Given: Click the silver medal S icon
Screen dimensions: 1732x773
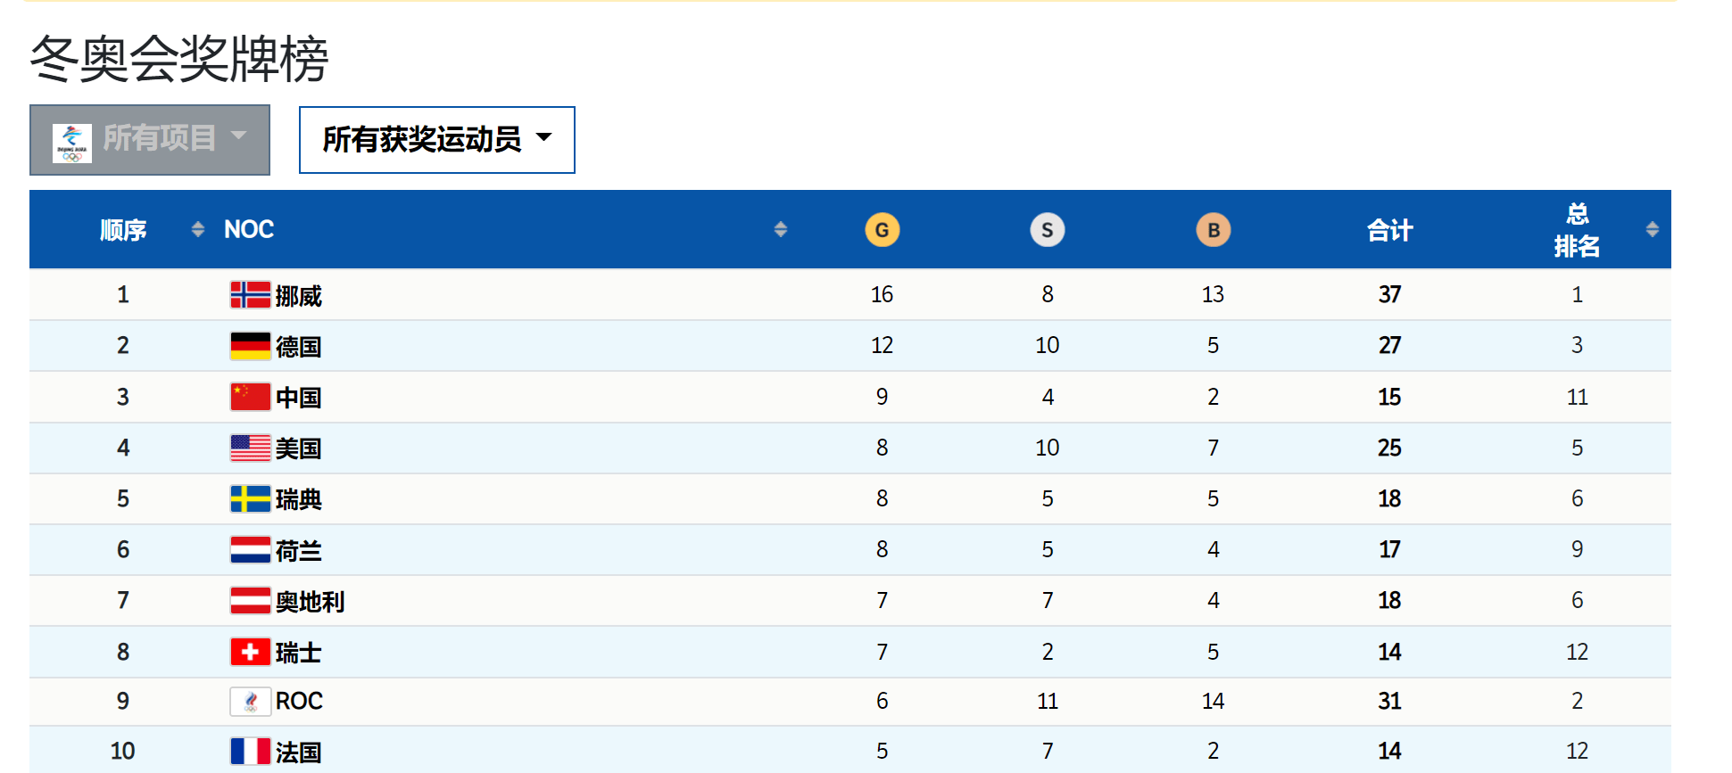Looking at the screenshot, I should [1047, 230].
